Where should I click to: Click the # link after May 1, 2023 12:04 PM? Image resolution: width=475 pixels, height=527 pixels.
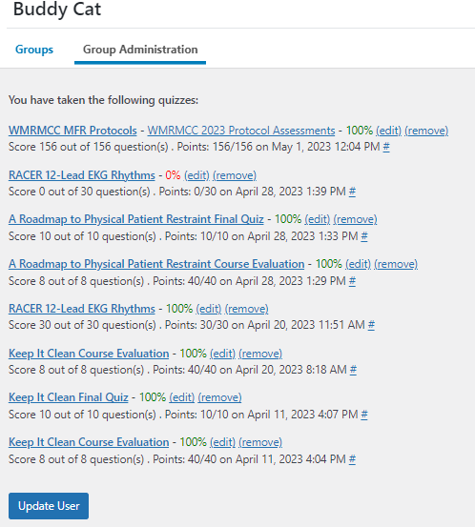(386, 147)
